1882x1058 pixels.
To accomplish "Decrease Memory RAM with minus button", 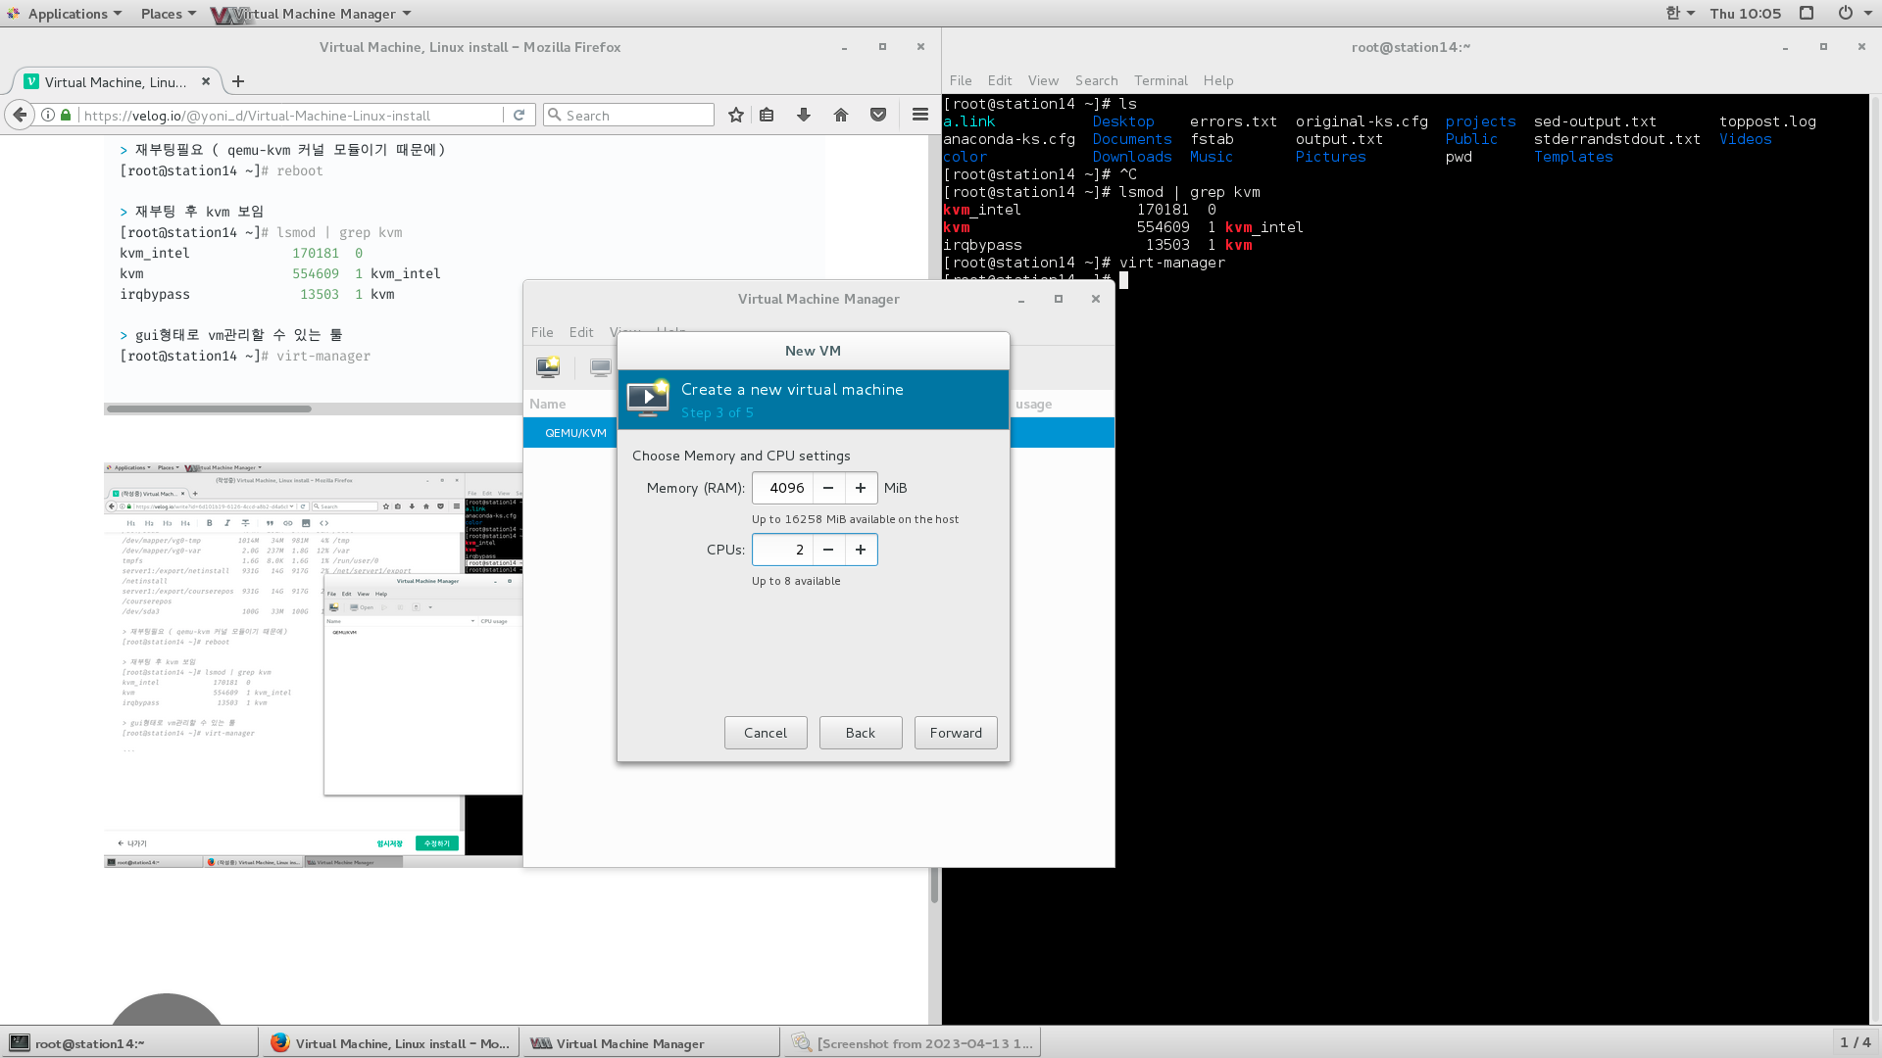I will tap(828, 488).
